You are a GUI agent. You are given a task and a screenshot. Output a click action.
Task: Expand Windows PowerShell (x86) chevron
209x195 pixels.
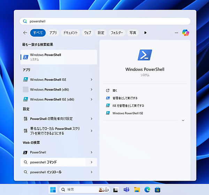(91, 89)
